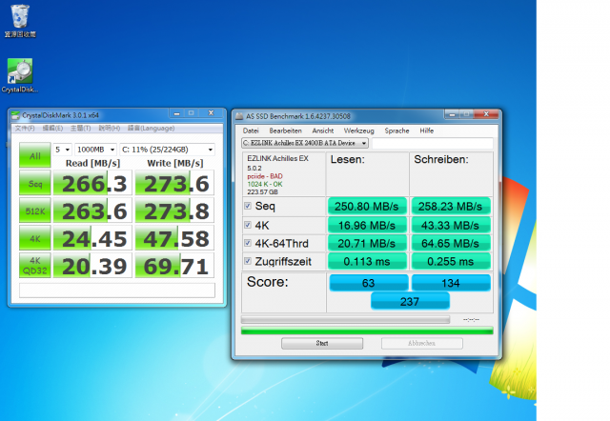This screenshot has height=421, width=610.
Task: Click the 4K QD32 read value 20.39
Action: pos(92,266)
